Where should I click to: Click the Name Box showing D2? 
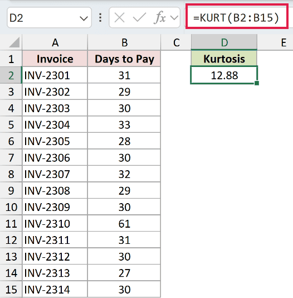49,18
